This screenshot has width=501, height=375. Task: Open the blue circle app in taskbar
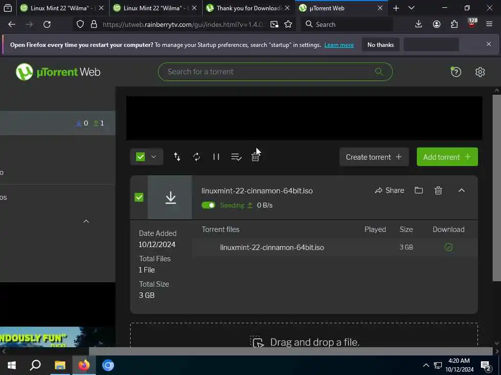pyautogui.click(x=108, y=365)
